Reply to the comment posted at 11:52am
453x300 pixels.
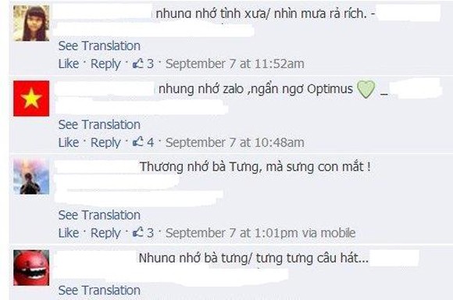105,64
